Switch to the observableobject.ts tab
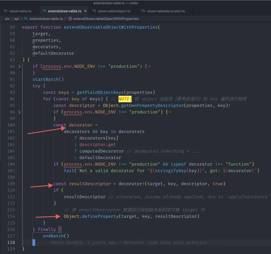Image resolution: width=271 pixels, height=254 pixels. [x=114, y=11]
